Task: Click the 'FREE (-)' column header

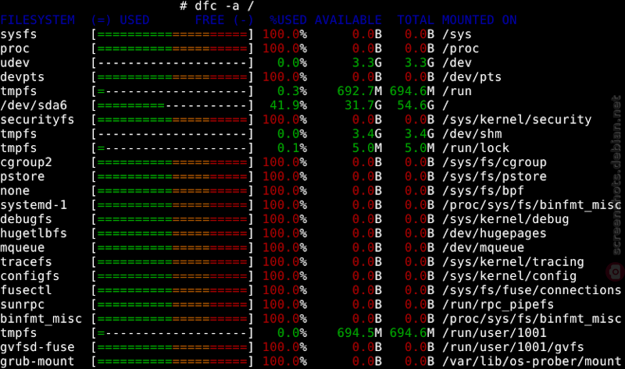Action: click(224, 20)
